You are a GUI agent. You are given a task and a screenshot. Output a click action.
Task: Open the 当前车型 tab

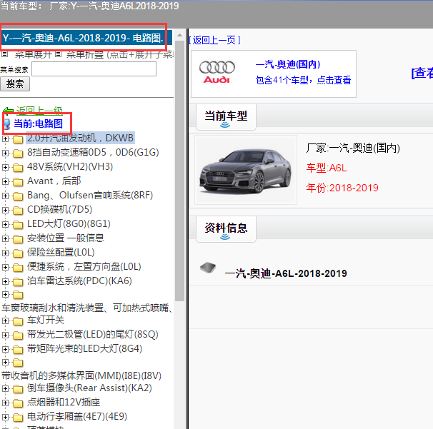pyautogui.click(x=226, y=117)
